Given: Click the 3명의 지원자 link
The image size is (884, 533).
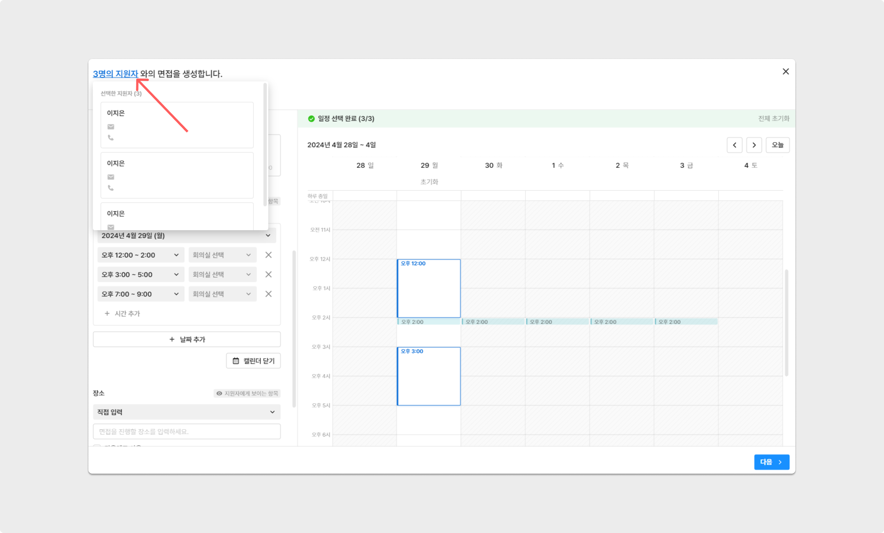Looking at the screenshot, I should [115, 74].
